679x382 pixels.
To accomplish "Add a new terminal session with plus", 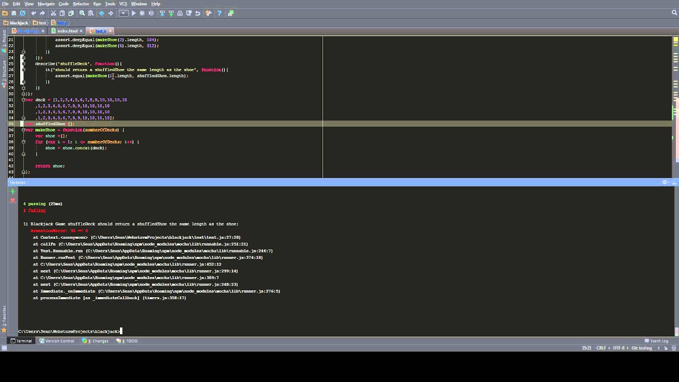I will click(13, 192).
